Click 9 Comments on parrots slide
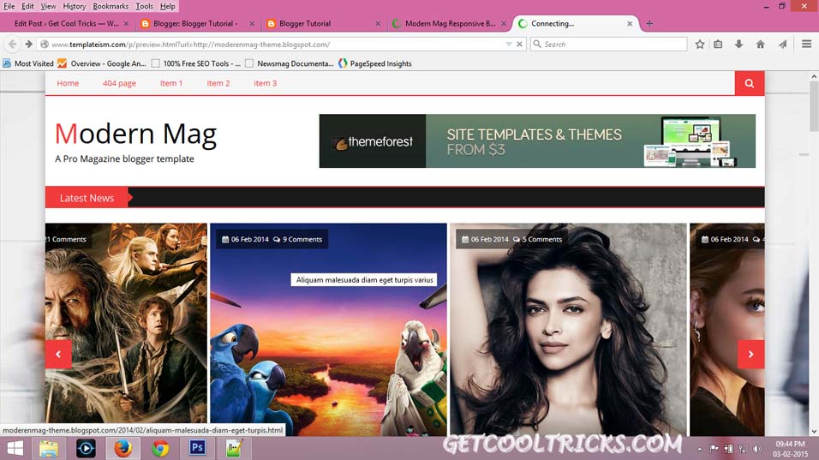Image resolution: width=819 pixels, height=460 pixels. click(298, 239)
